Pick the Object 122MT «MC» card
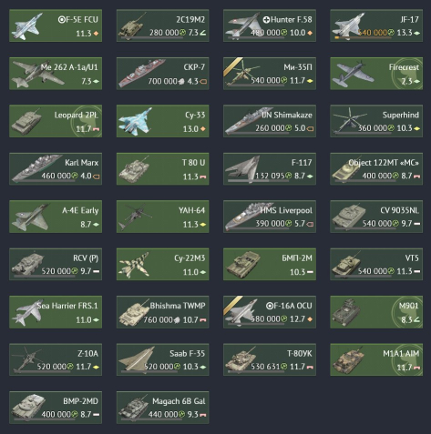The width and height of the screenshot is (431, 434). click(376, 169)
